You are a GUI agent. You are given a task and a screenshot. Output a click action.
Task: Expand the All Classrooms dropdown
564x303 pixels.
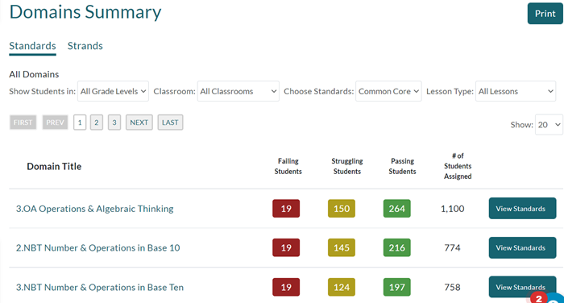(238, 91)
